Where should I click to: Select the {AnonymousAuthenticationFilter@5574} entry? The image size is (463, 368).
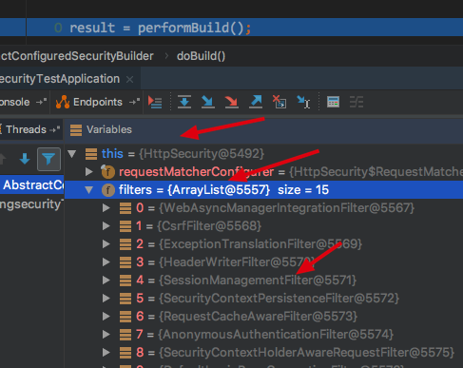coord(276,335)
